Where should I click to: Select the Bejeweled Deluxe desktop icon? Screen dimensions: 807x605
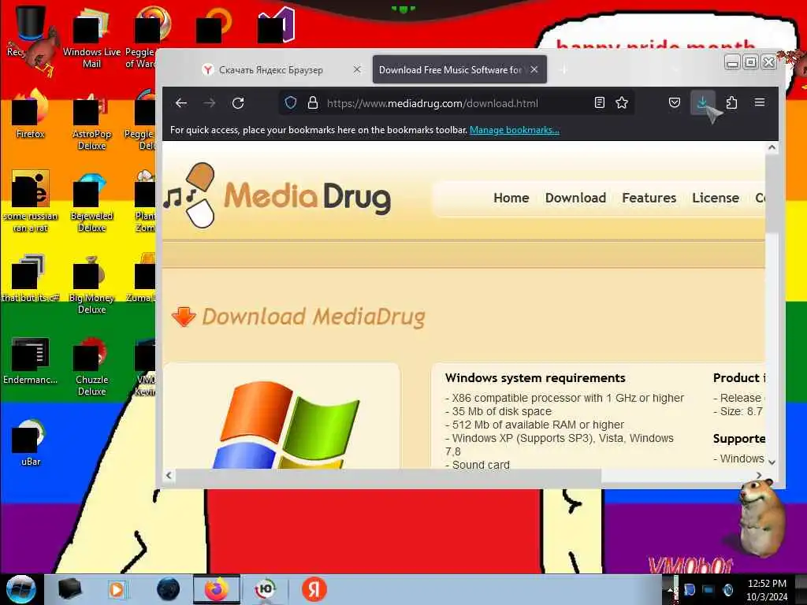[91, 202]
